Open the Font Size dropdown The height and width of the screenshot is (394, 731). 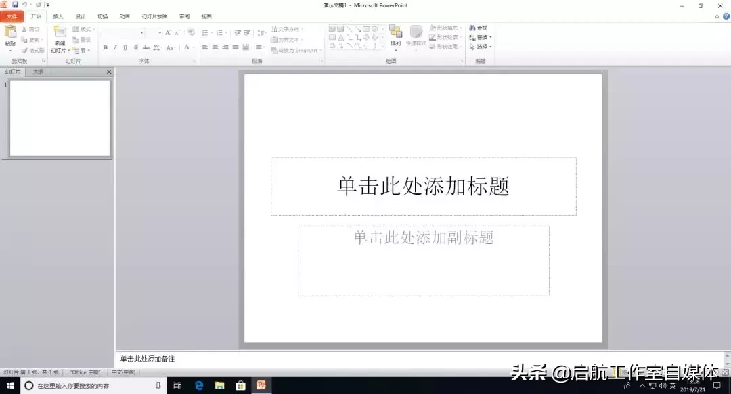pyautogui.click(x=159, y=32)
